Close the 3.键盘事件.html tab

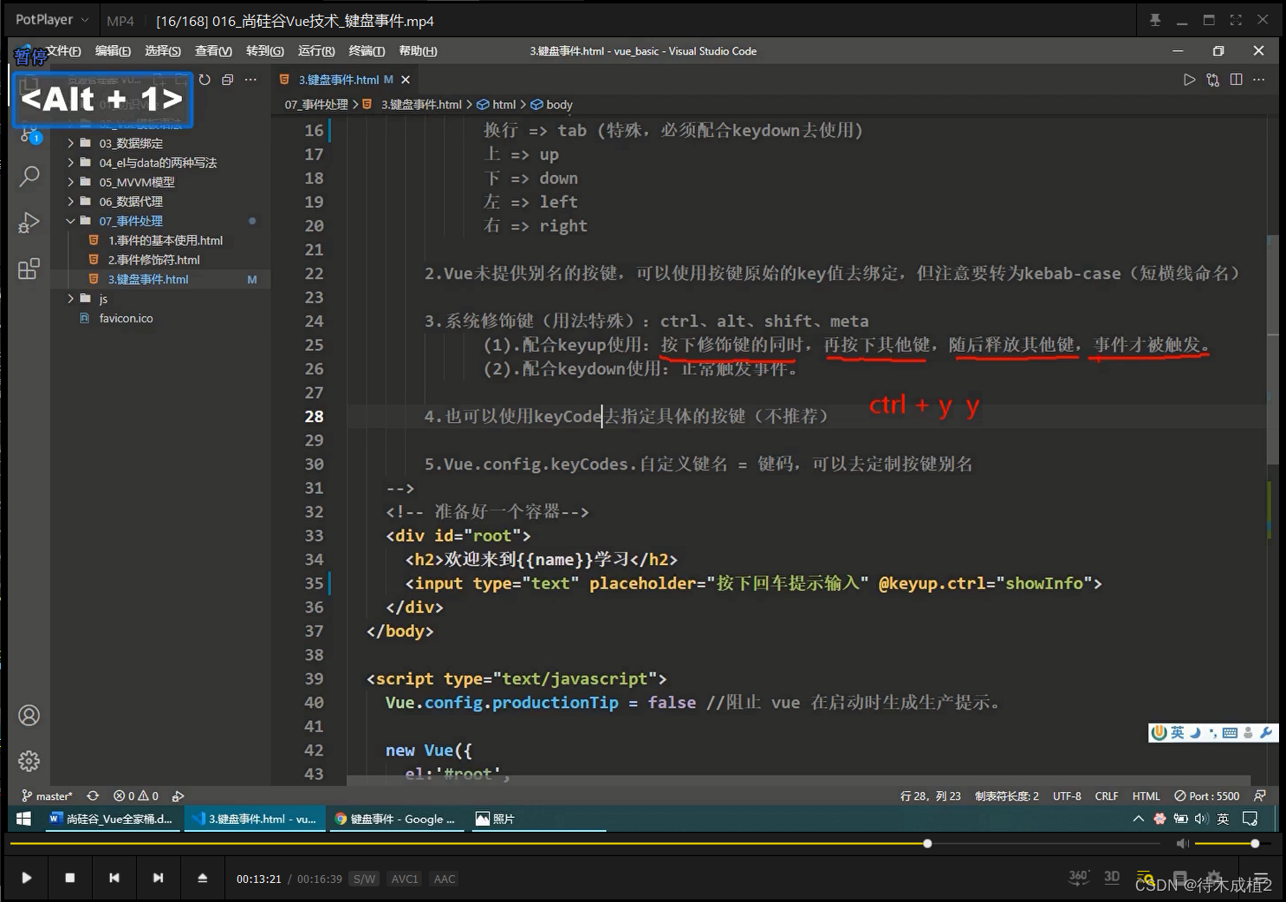point(406,80)
